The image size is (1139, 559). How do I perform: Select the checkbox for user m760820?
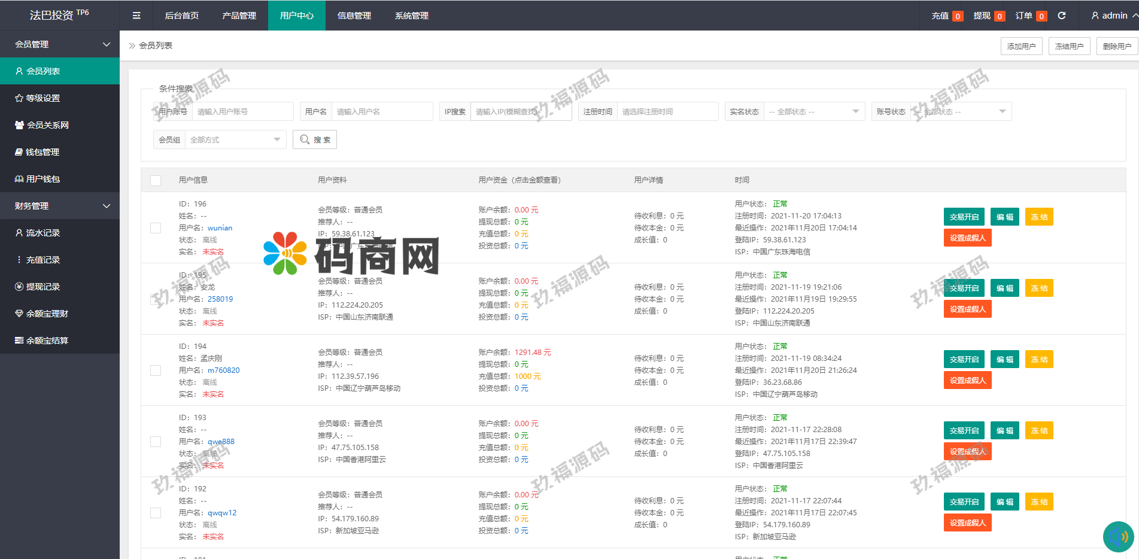point(156,370)
